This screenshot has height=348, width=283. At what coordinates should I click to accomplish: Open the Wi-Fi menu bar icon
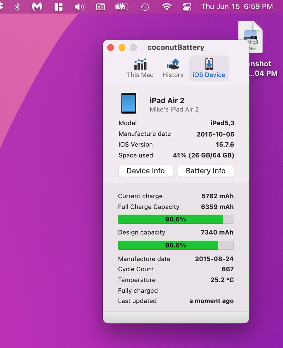click(166, 7)
